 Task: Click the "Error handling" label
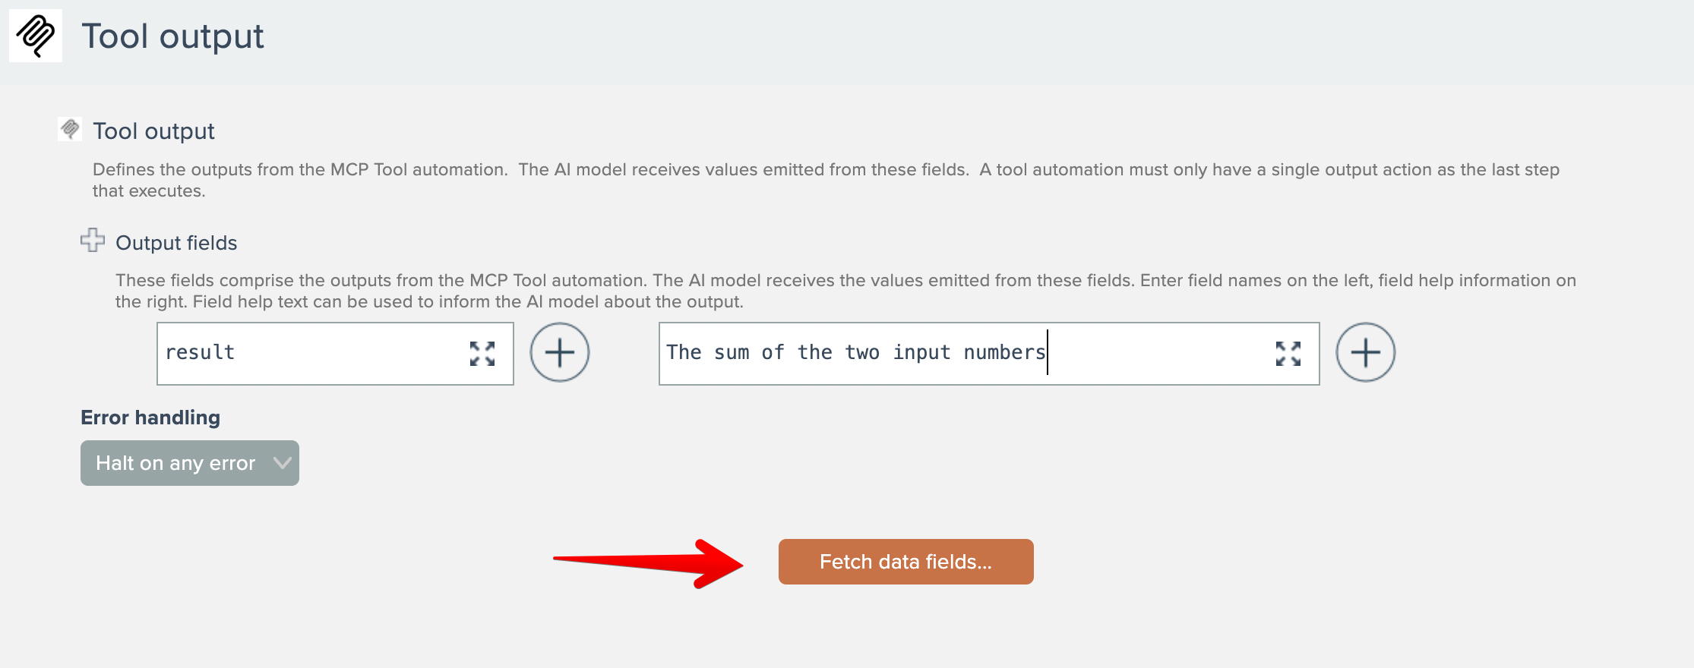[150, 417]
